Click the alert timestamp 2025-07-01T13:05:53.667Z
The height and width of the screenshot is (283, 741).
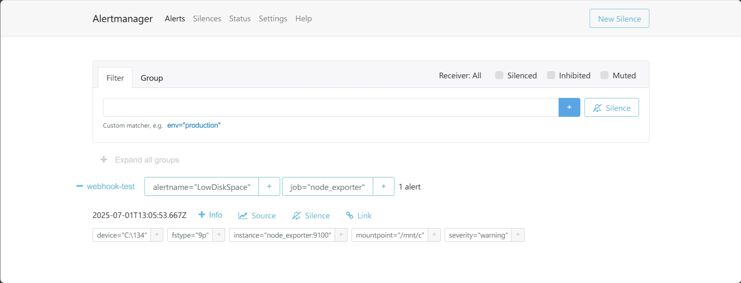(140, 215)
